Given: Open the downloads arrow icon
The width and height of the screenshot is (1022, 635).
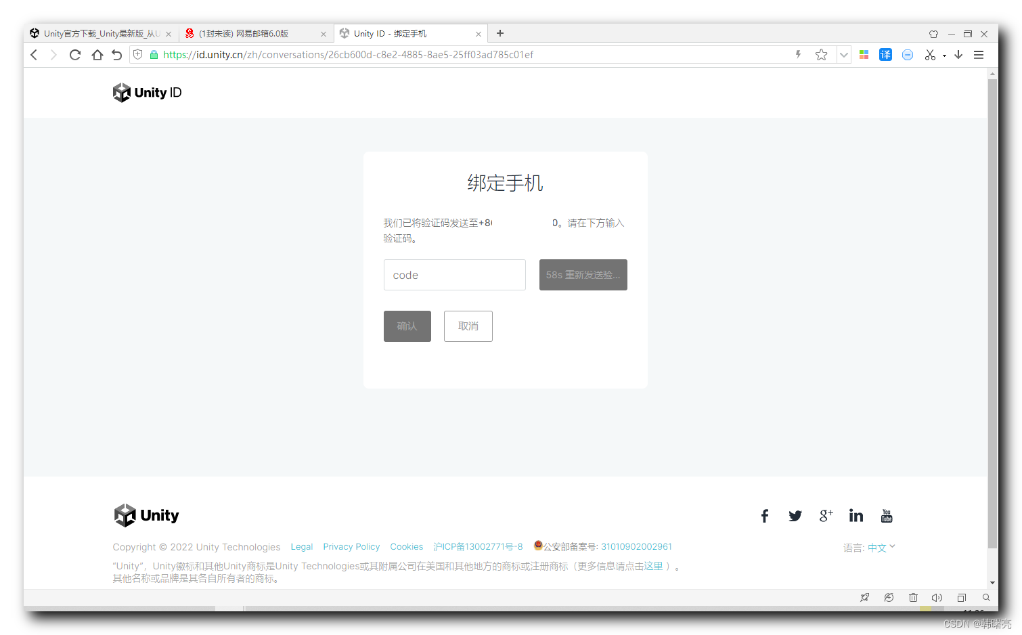Looking at the screenshot, I should point(958,55).
